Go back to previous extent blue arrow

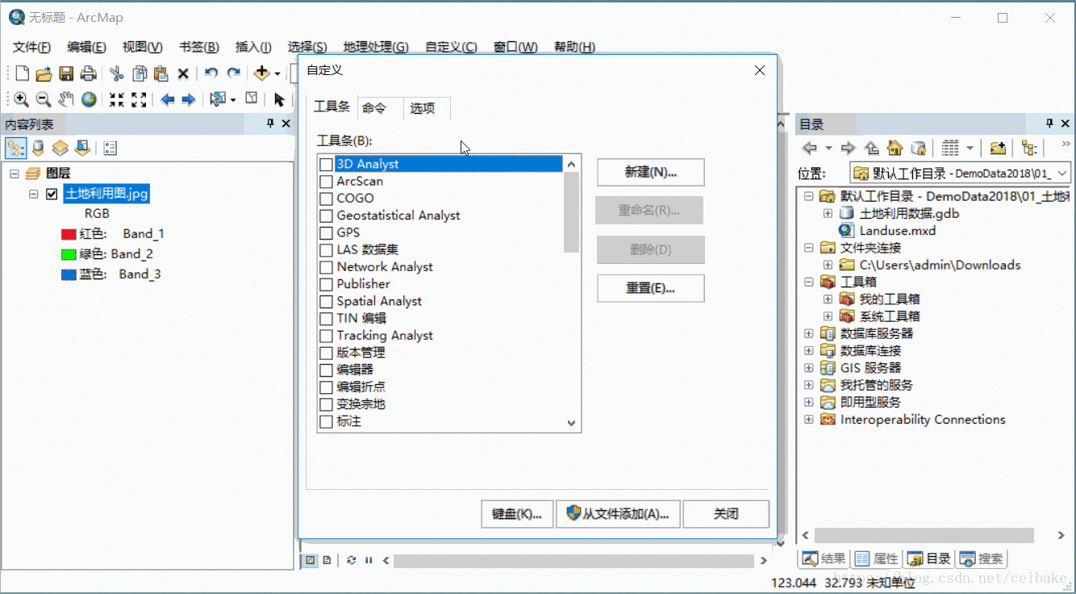pos(167,99)
